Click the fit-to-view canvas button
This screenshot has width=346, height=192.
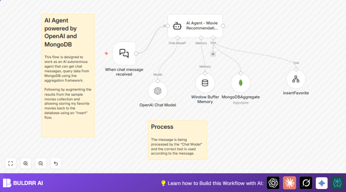coord(10,163)
